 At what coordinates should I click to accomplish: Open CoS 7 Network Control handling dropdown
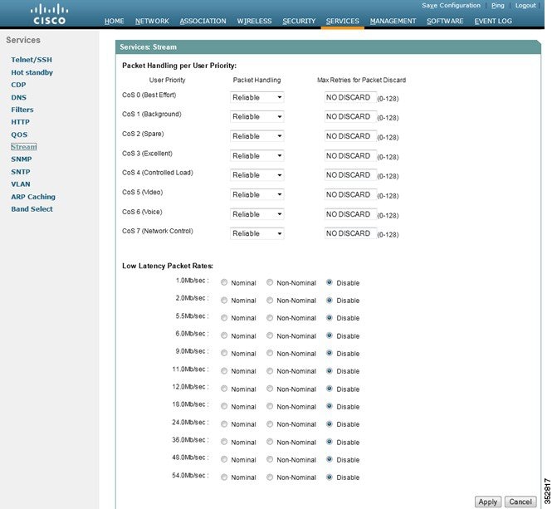point(257,233)
